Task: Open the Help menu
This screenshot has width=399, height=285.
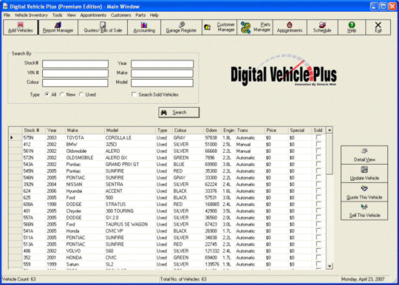Action: pos(154,16)
